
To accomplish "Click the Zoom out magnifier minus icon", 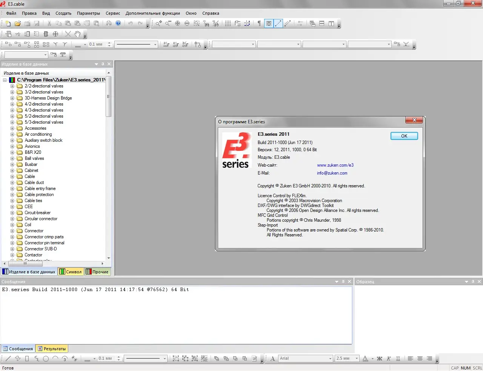I will [168, 23].
